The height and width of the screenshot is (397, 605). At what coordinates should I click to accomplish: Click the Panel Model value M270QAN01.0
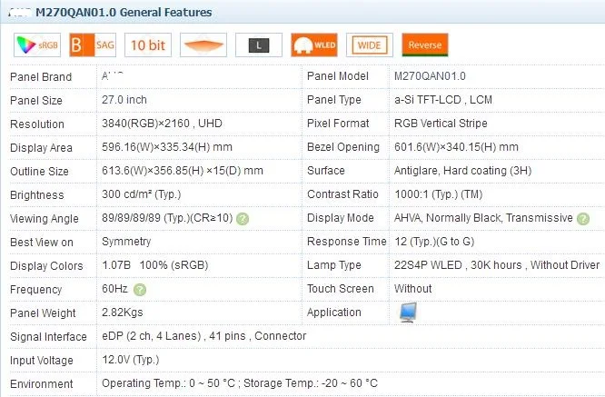point(430,76)
